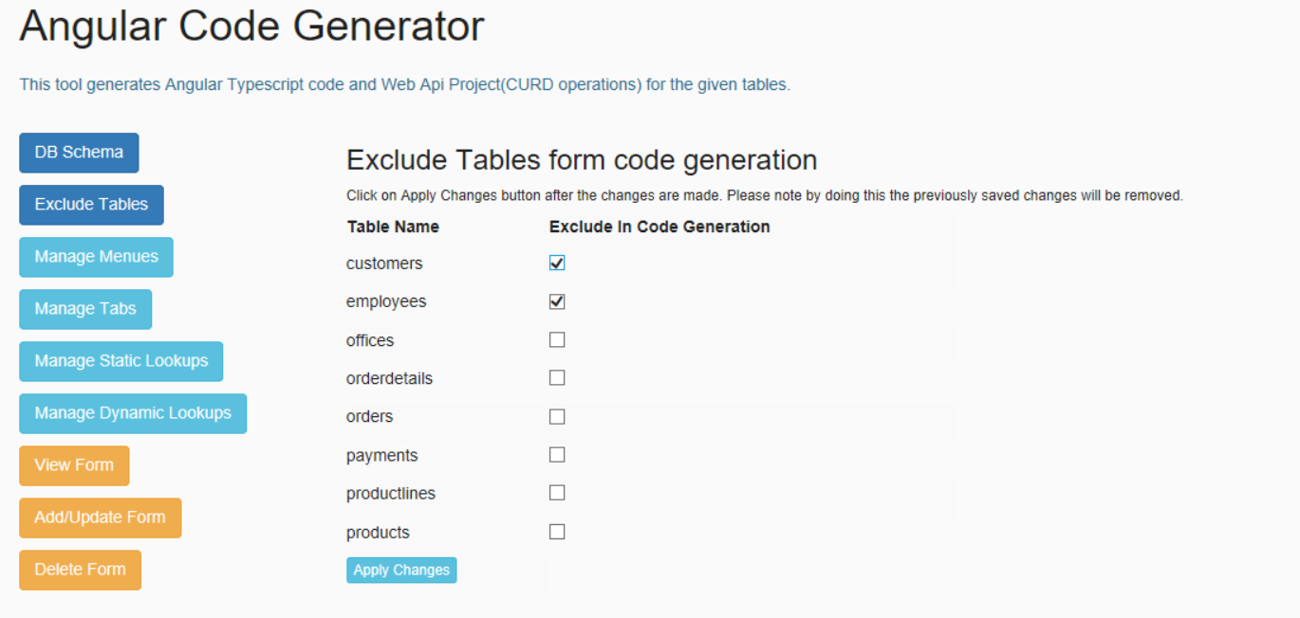The width and height of the screenshot is (1300, 618).
Task: Open the Manage Tabs page
Action: [x=85, y=309]
